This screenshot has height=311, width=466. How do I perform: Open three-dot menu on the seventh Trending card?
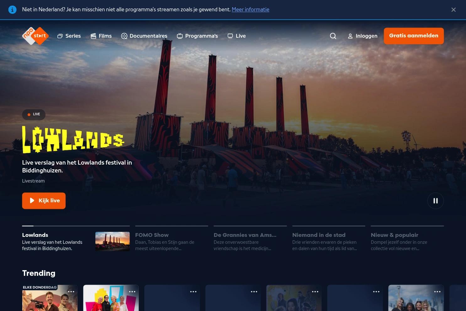[437, 292]
